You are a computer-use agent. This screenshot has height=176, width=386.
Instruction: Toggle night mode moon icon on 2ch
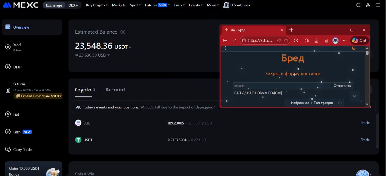(x=354, y=48)
